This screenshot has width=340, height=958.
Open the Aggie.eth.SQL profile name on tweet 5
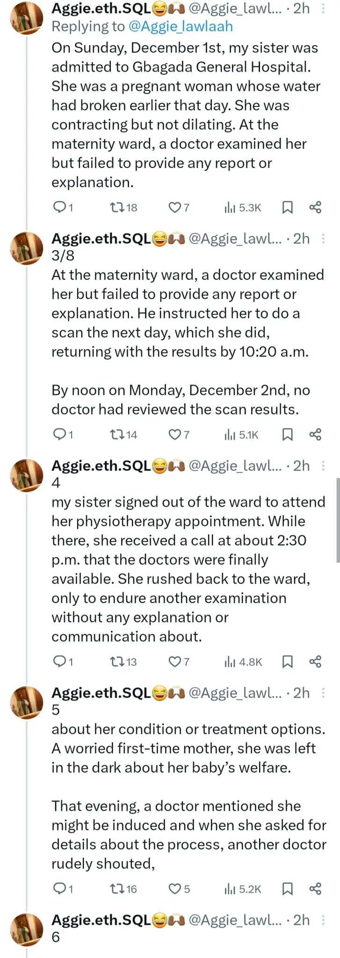101,693
